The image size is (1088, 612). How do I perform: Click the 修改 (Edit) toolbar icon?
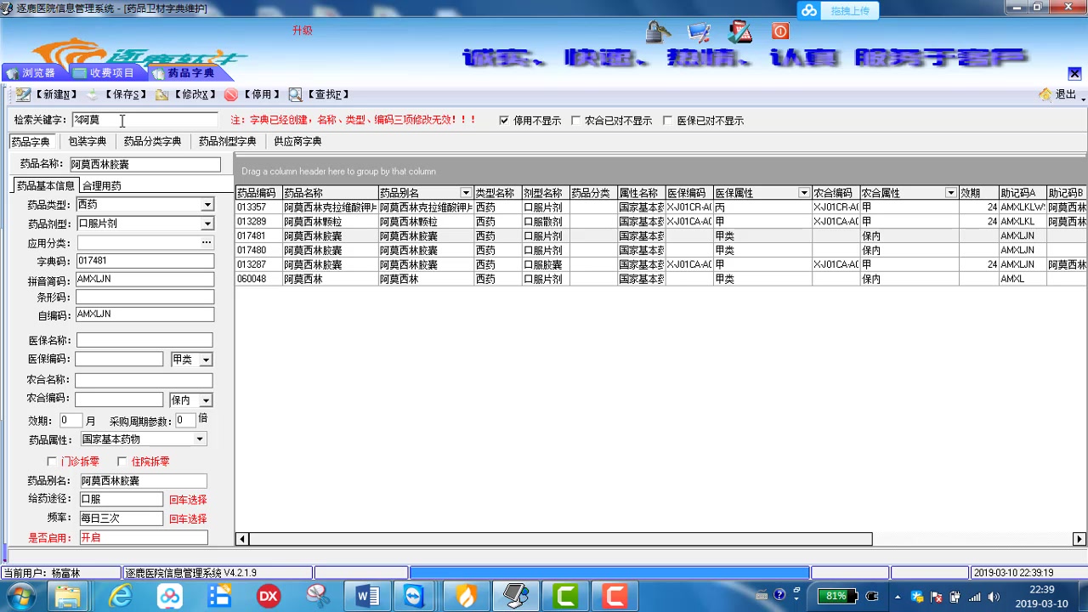coord(161,94)
